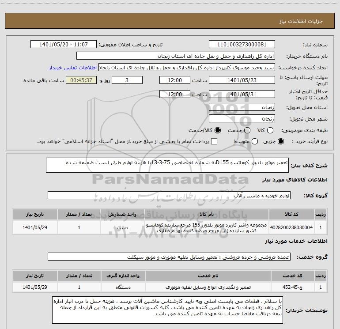The width and height of the screenshot is (340, 329).
Task: Click the section heading اطلاعات کالاهای مورد نیاز
Action: coord(295,180)
